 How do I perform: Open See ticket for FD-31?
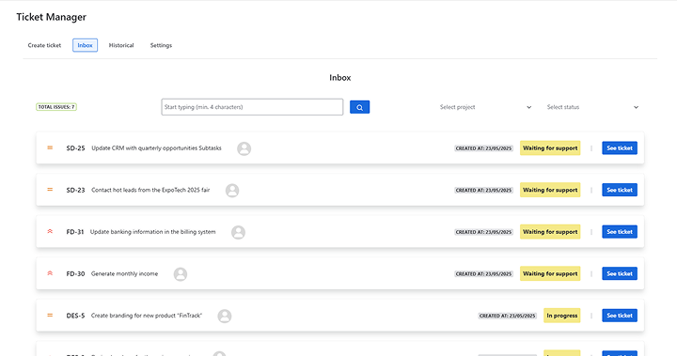coord(620,232)
